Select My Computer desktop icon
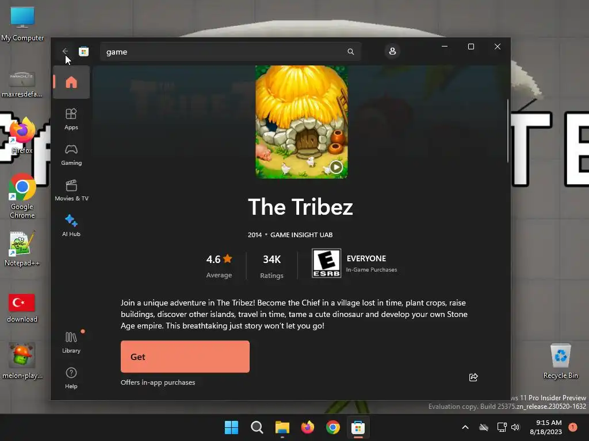Image resolution: width=589 pixels, height=441 pixels. (x=22, y=24)
